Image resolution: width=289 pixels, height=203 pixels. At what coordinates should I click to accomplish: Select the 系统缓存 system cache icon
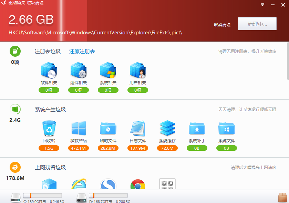coord(167,129)
